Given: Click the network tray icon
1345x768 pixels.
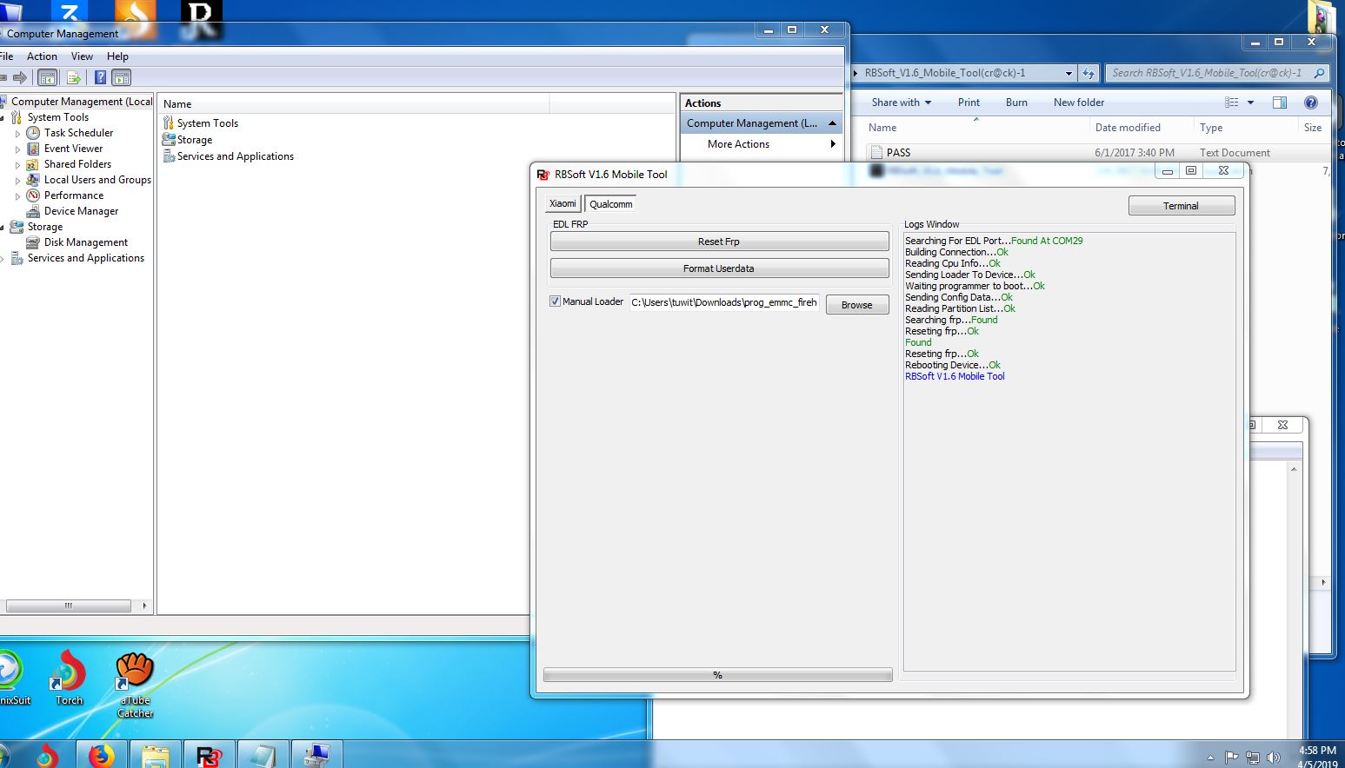Looking at the screenshot, I should pyautogui.click(x=1252, y=758).
